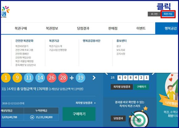Click the 3,639,640,788 prize amount

point(9,117)
